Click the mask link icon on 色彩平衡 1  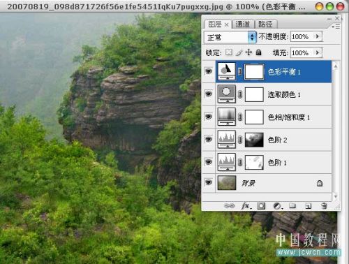240,71
